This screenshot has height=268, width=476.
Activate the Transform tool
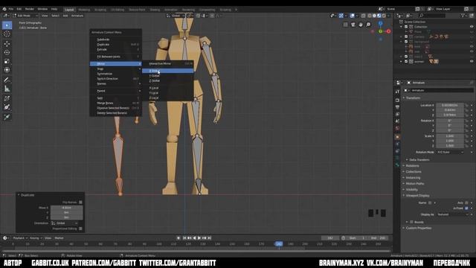[x=7, y=70]
